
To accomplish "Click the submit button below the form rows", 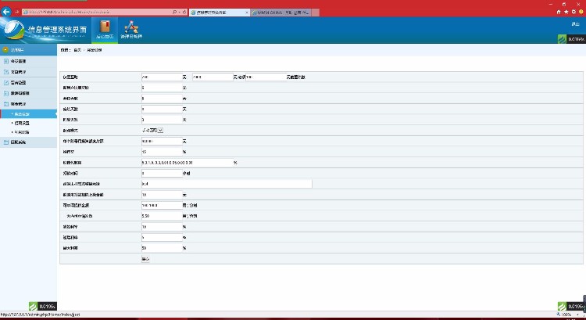I will tap(146, 259).
